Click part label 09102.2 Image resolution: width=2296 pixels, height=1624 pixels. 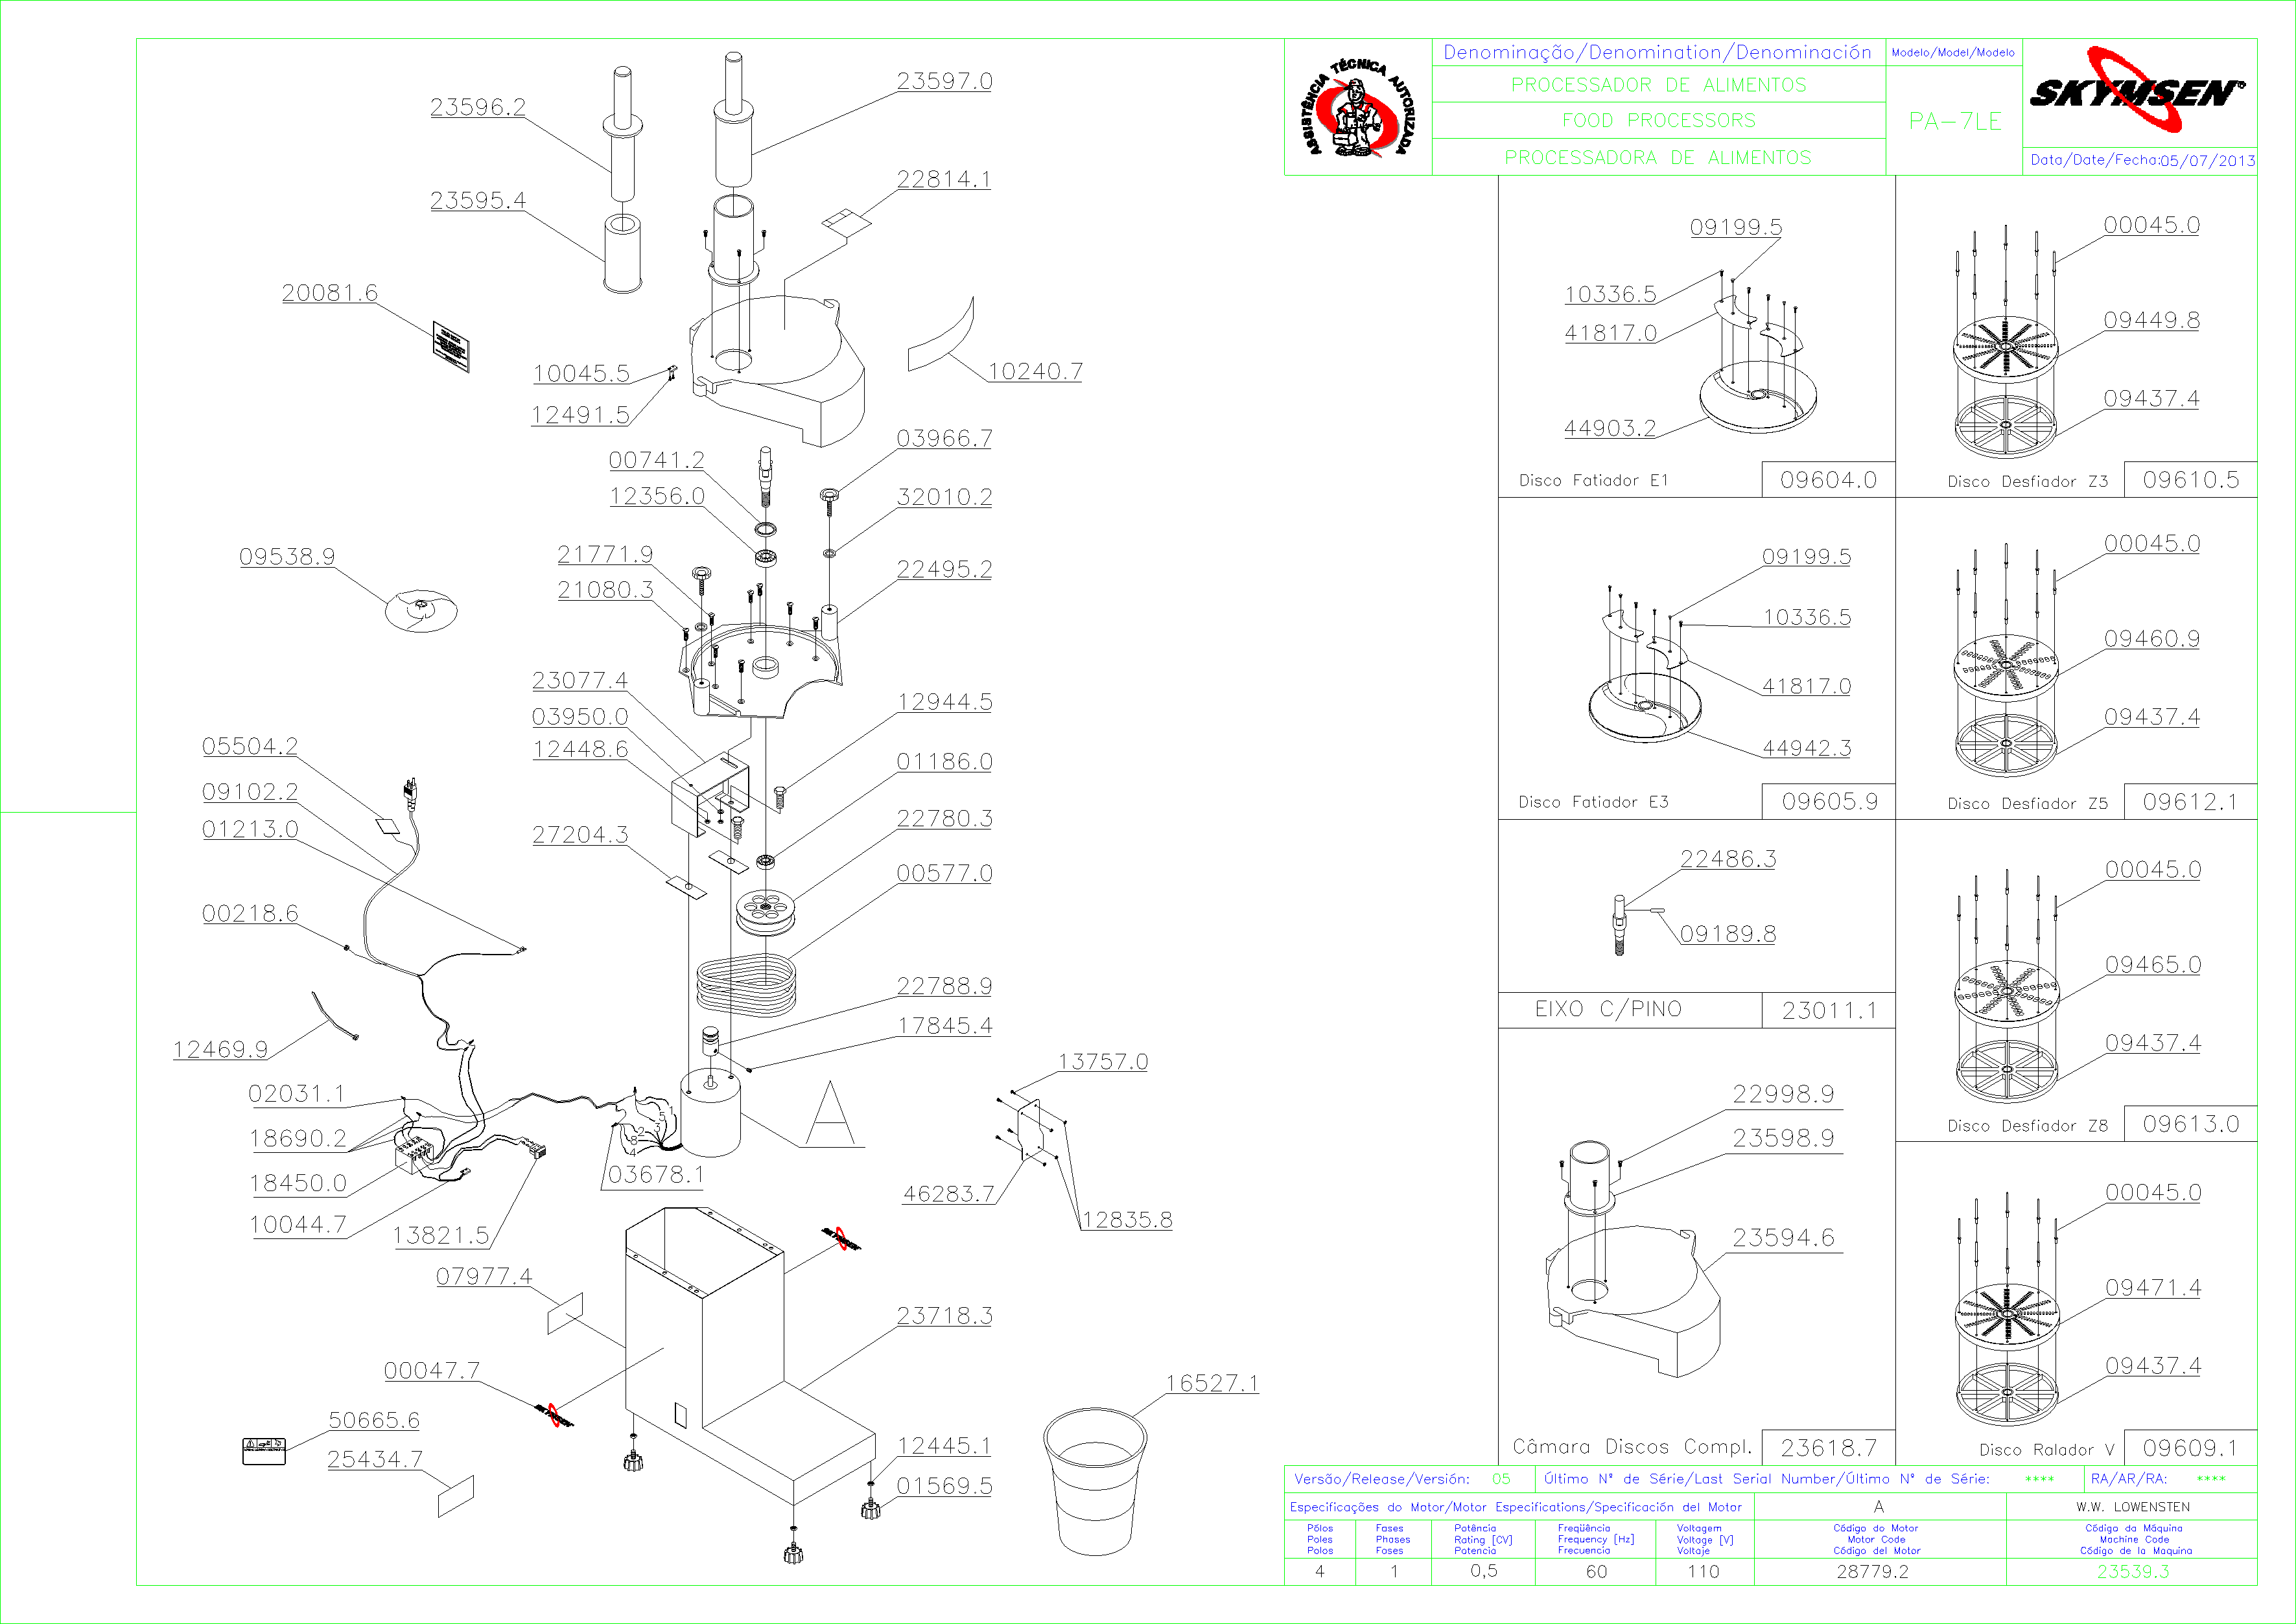(250, 792)
